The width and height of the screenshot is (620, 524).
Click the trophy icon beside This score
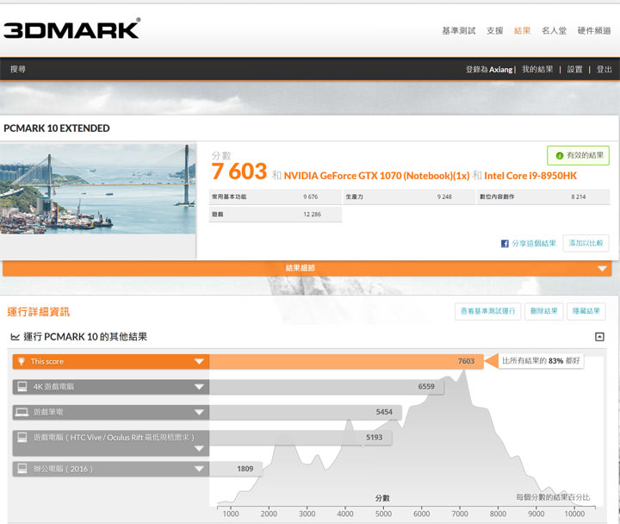point(21,362)
